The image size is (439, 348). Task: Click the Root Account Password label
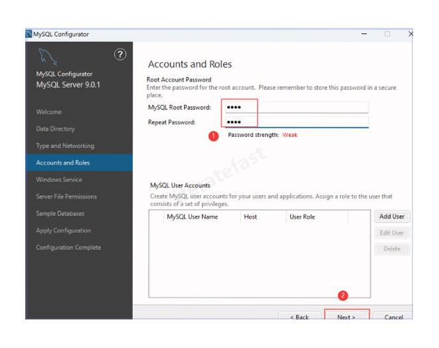[x=179, y=80]
